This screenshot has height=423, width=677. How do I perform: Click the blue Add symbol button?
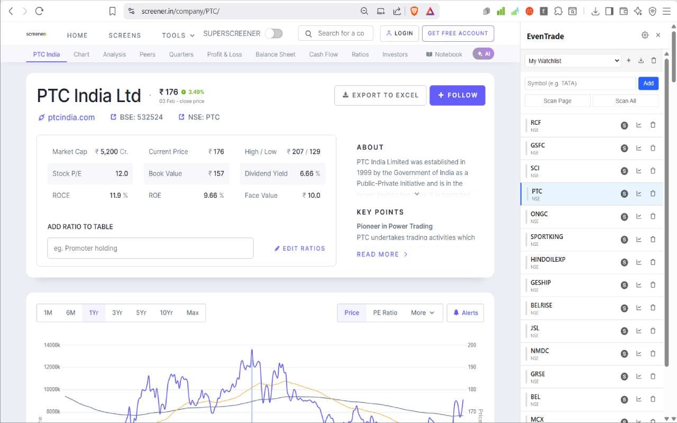click(648, 83)
